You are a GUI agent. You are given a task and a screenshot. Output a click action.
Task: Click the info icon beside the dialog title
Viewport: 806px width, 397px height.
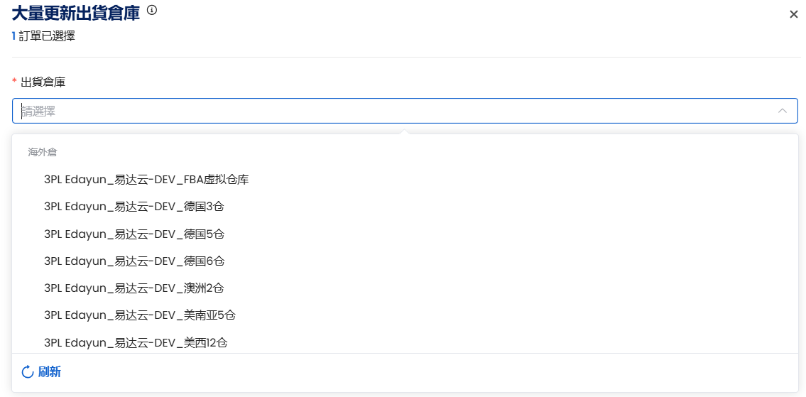(x=152, y=10)
